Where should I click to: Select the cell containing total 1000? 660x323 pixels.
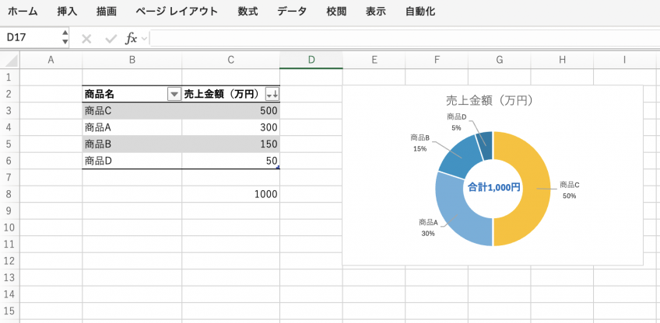tap(231, 194)
